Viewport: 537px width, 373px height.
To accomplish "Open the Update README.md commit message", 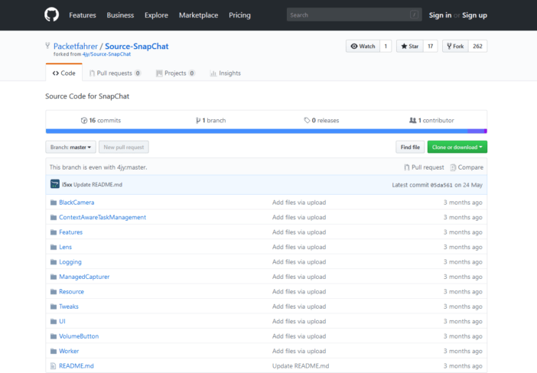I will (98, 184).
